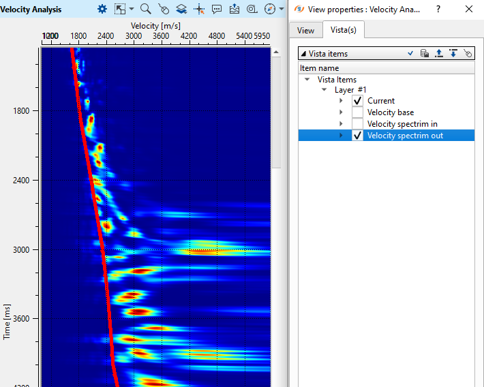Open the settings gear in Velocity Analysis toolbar
Image resolution: width=484 pixels, height=387 pixels.
(102, 9)
